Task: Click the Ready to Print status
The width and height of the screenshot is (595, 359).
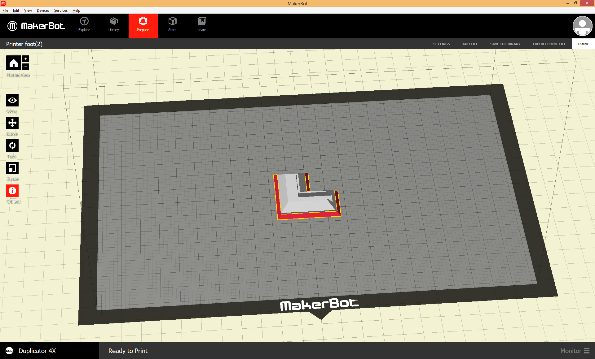Action: point(128,351)
